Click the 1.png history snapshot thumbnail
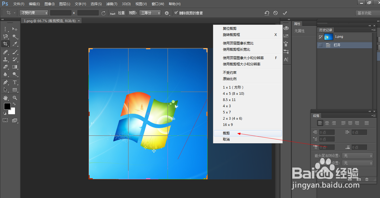 tap(329, 37)
